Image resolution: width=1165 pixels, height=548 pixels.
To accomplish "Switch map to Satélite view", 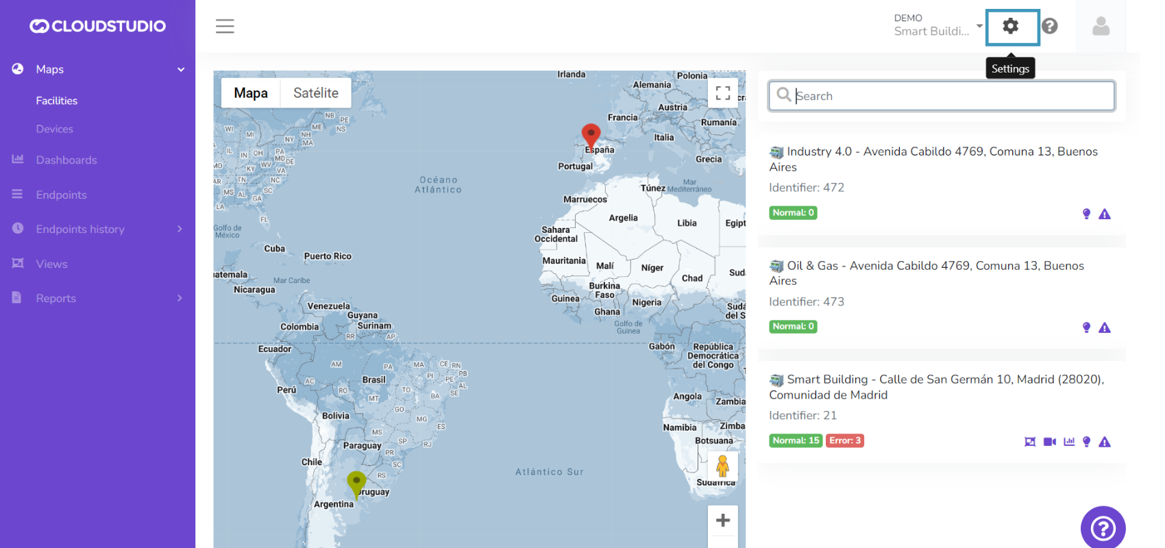I will (315, 93).
